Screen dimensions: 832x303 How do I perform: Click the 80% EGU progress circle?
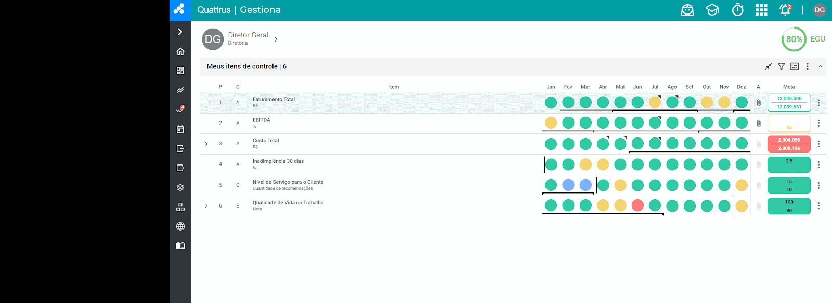(794, 39)
